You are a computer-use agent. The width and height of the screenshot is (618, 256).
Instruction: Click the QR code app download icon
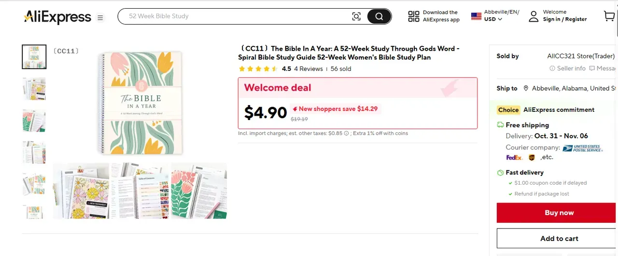pyautogui.click(x=414, y=16)
